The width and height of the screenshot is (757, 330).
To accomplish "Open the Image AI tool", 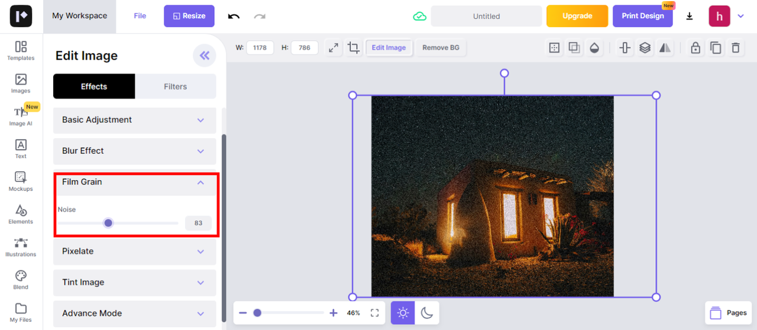I will [x=21, y=116].
